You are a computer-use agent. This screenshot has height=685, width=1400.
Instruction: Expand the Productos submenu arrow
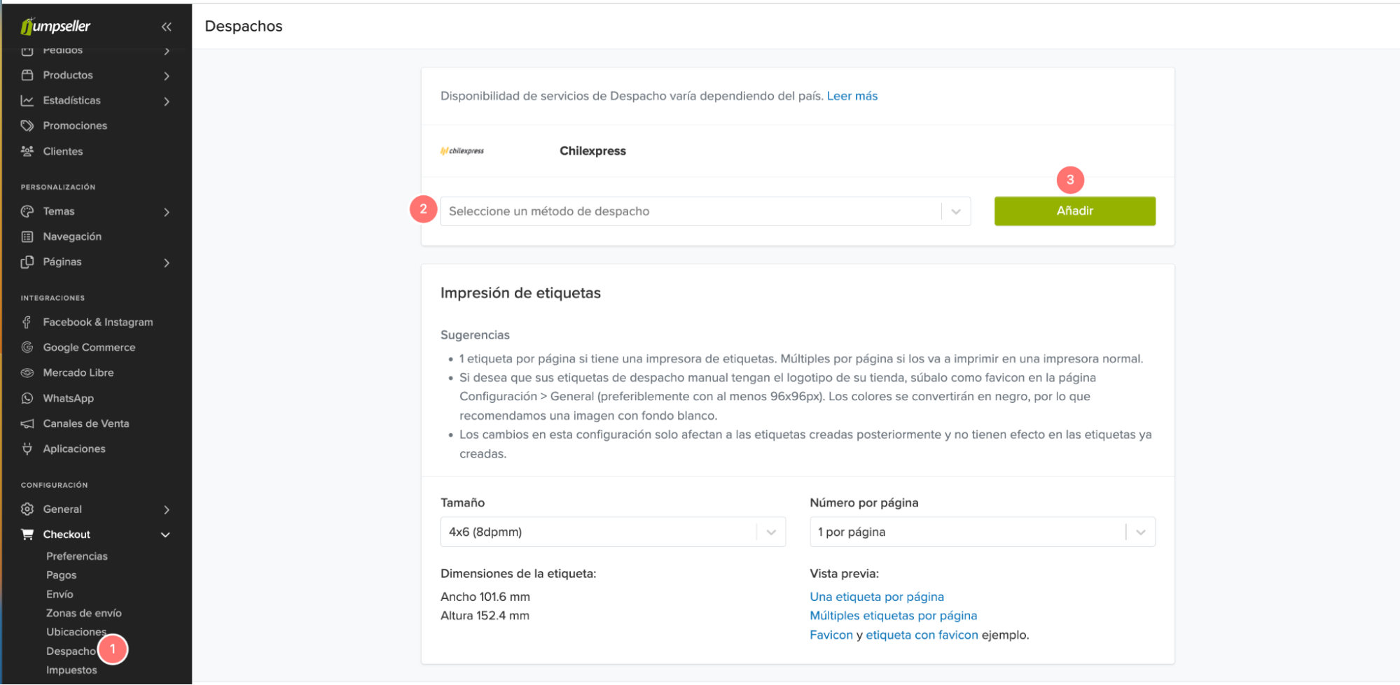click(167, 76)
